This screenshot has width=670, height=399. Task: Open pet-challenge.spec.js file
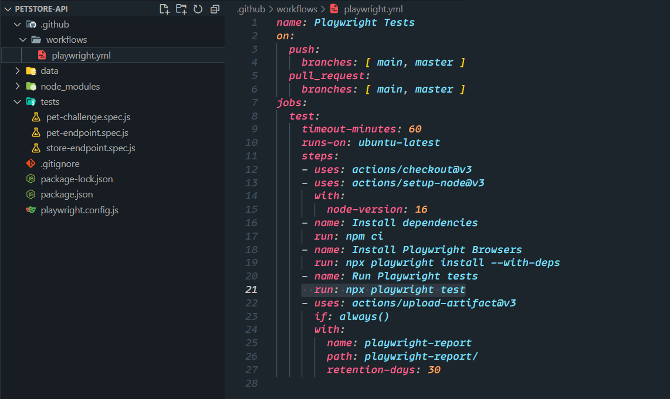point(88,117)
